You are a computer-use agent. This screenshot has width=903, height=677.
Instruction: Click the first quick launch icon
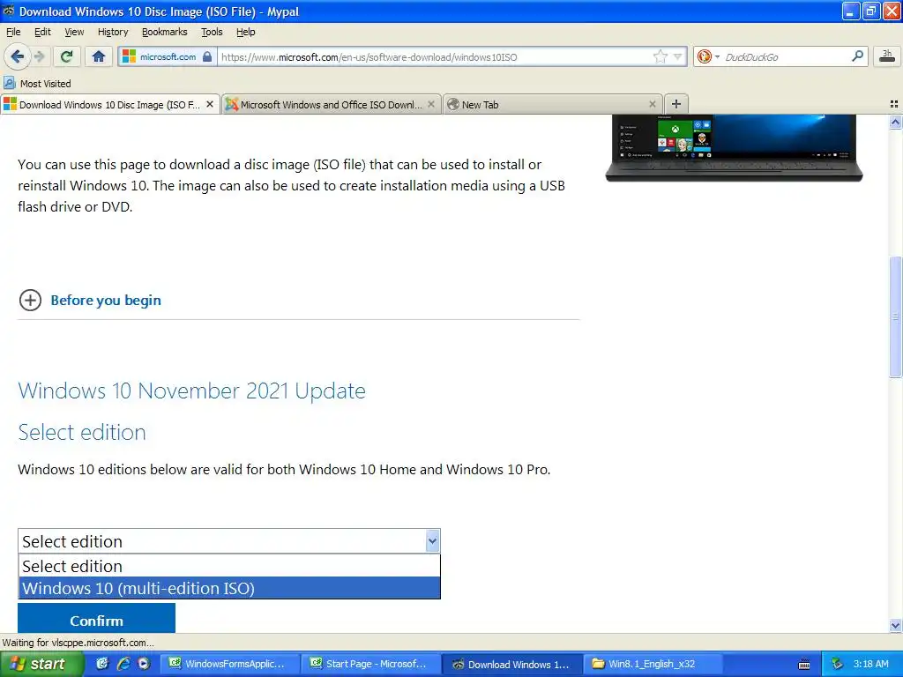[102, 664]
